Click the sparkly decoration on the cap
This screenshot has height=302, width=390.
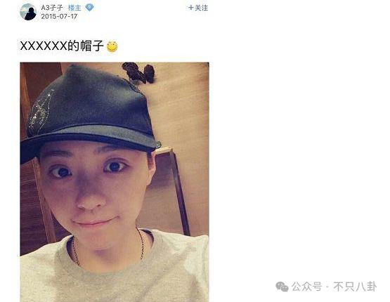tap(40, 112)
